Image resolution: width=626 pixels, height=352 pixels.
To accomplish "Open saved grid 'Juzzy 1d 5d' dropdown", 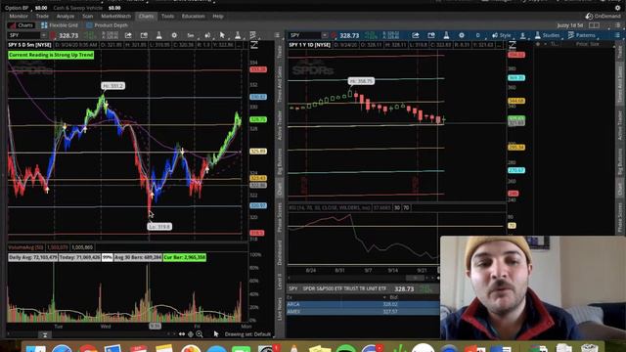I will (x=569, y=25).
